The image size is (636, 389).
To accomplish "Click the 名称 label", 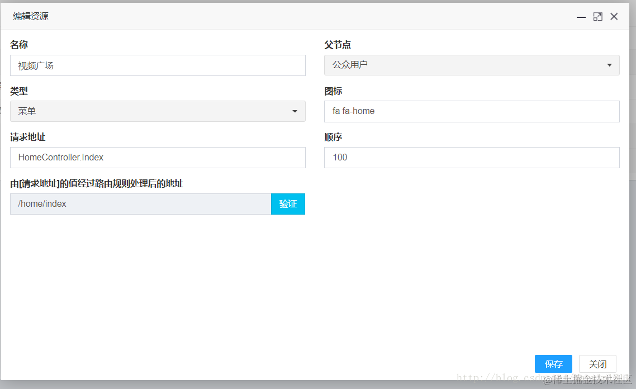I will (x=19, y=45).
